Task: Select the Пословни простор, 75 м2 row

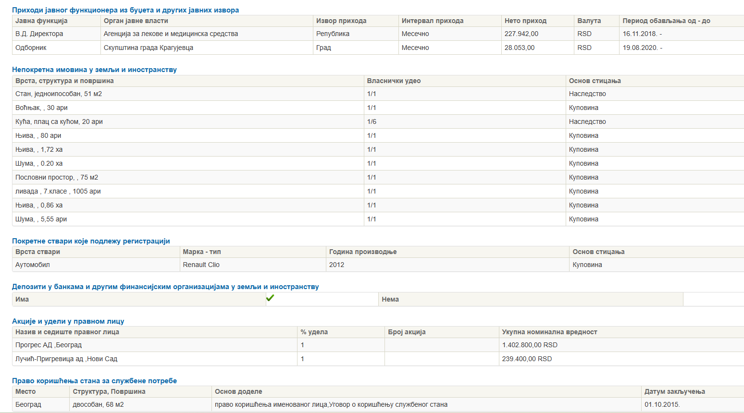Action: (57, 177)
